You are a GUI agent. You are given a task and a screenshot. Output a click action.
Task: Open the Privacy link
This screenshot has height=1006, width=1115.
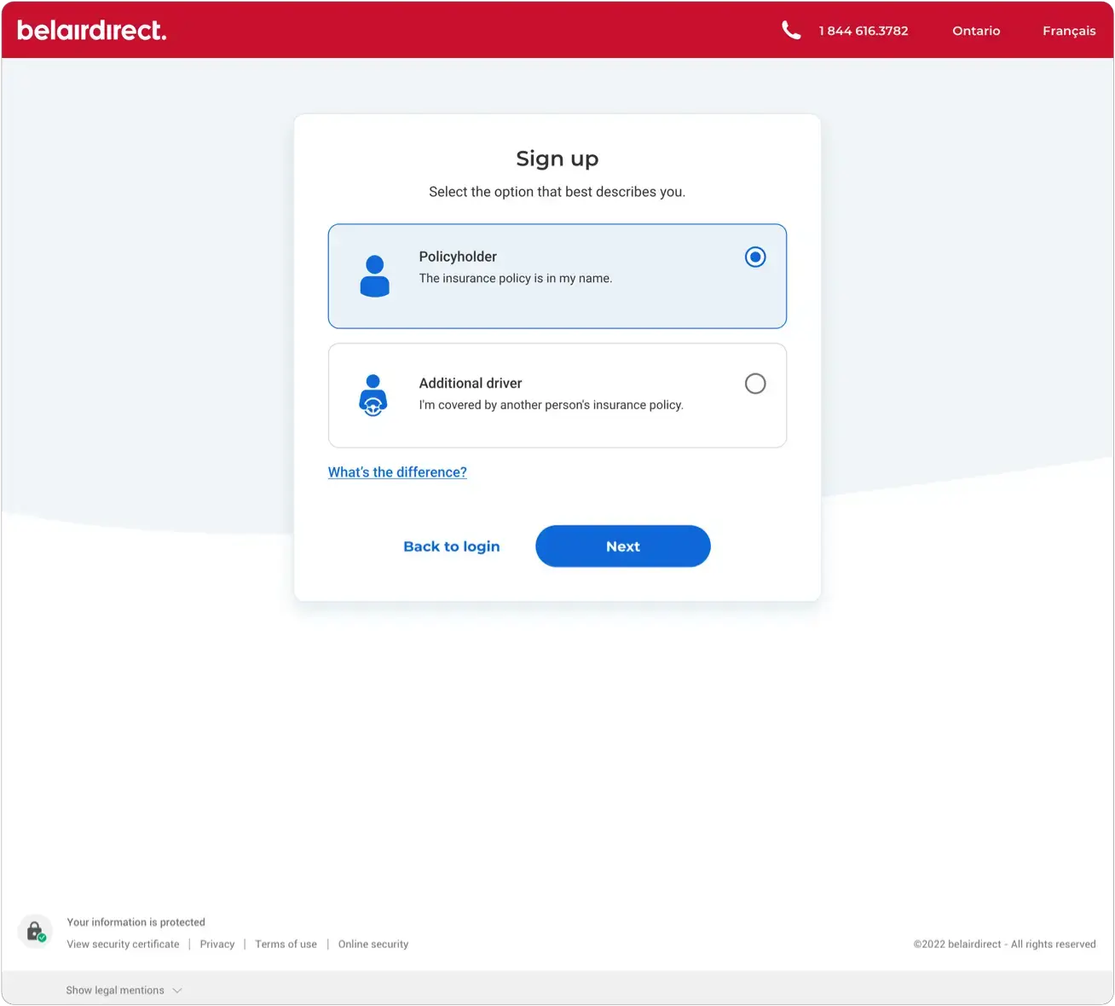click(x=217, y=945)
